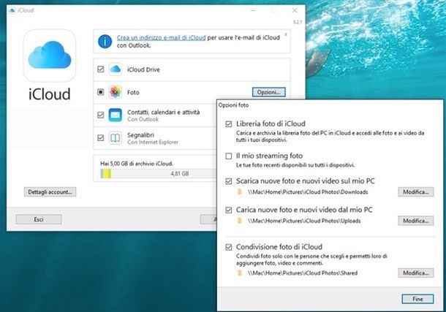Click the iCloud storage usage bar

click(x=159, y=174)
